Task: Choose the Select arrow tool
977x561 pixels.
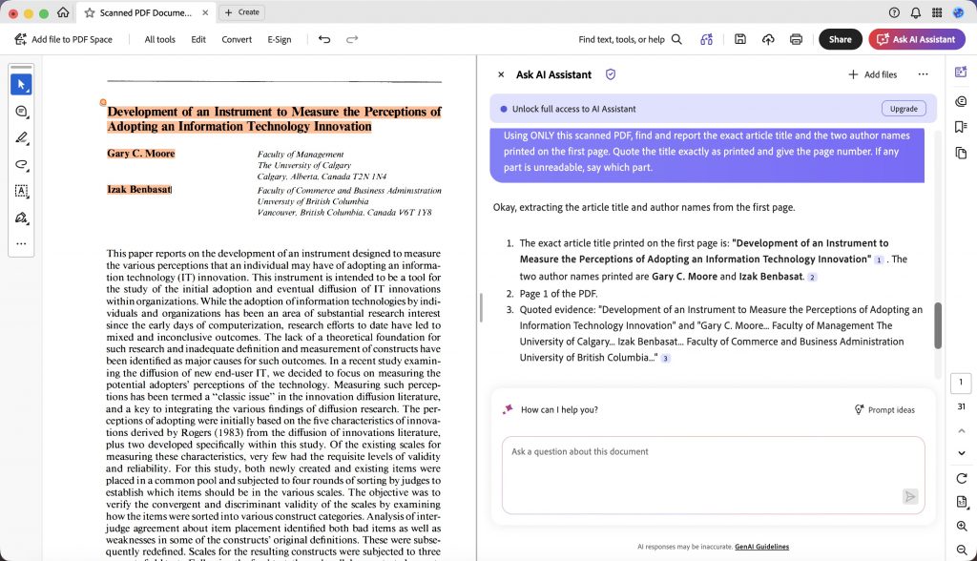Action: click(x=21, y=84)
